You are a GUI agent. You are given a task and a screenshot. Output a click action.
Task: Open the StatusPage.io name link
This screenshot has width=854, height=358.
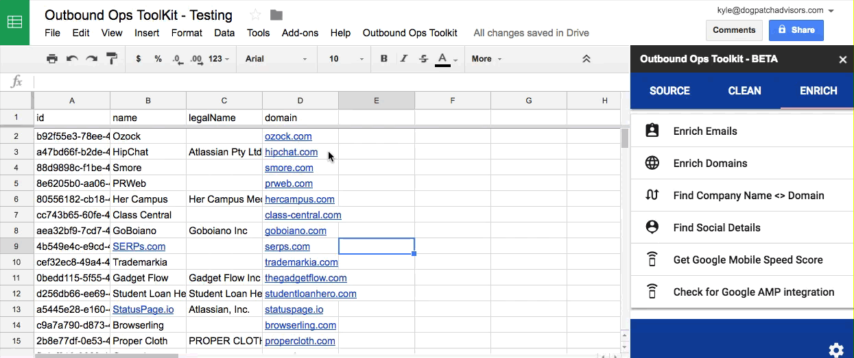pyautogui.click(x=143, y=309)
